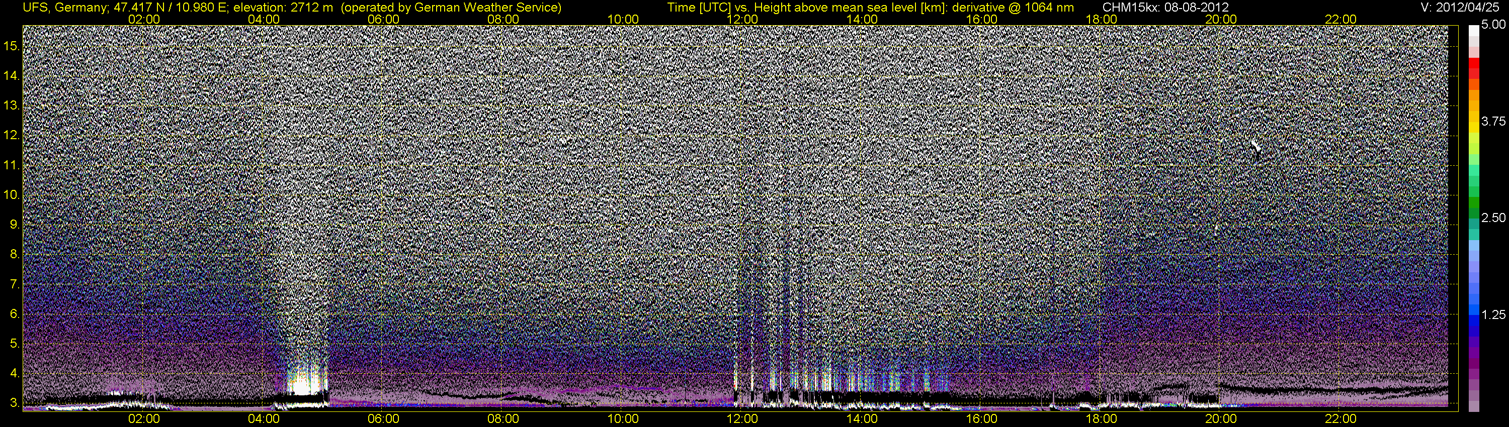Click the '20:00' label on the top time axis
1509x427 pixels.
(1221, 19)
